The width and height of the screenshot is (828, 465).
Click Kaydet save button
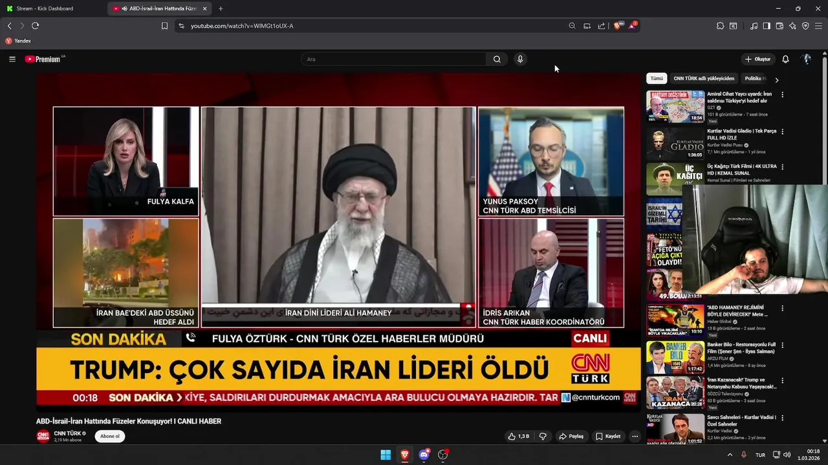[608, 436]
